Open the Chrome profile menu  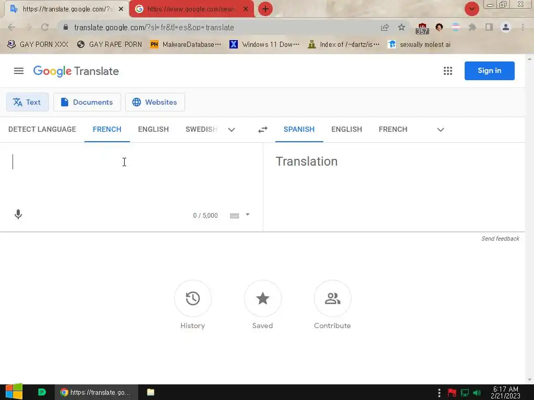(506, 27)
